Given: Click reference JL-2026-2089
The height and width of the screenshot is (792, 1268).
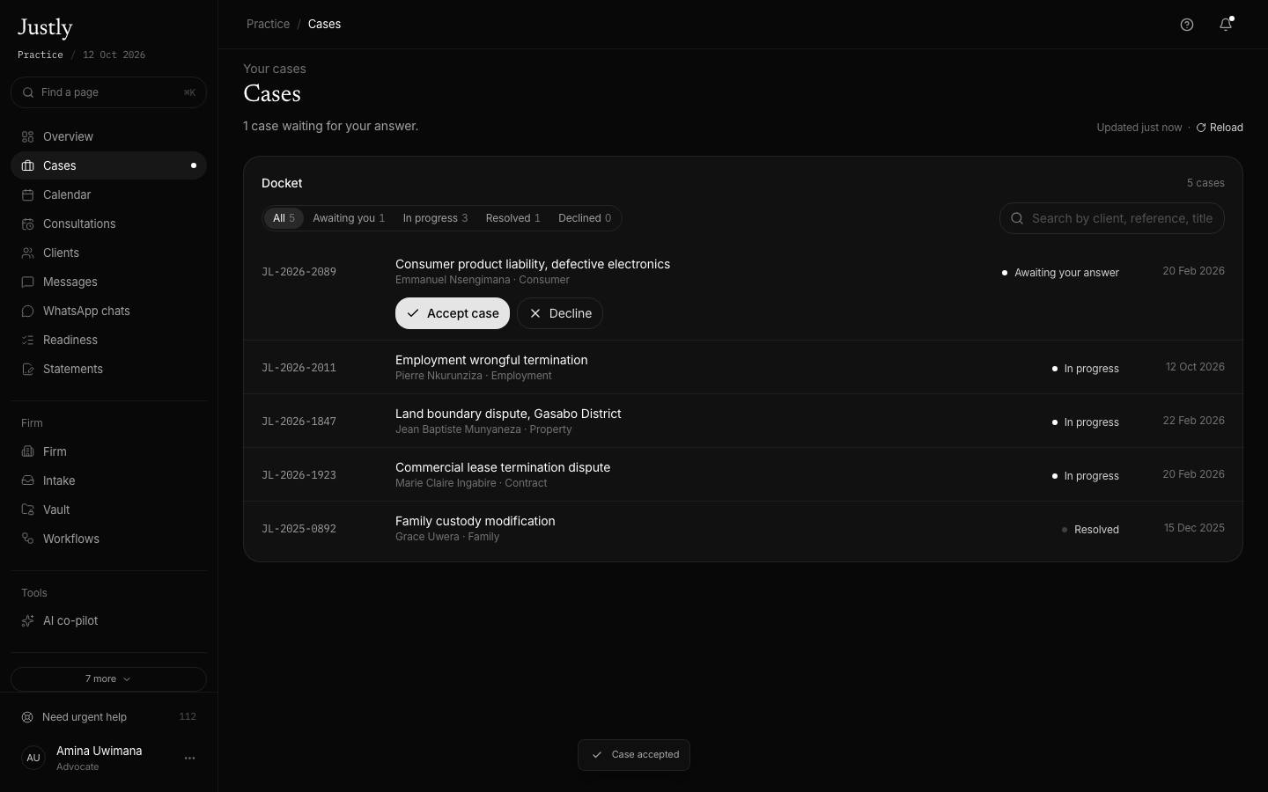Looking at the screenshot, I should click(x=299, y=272).
